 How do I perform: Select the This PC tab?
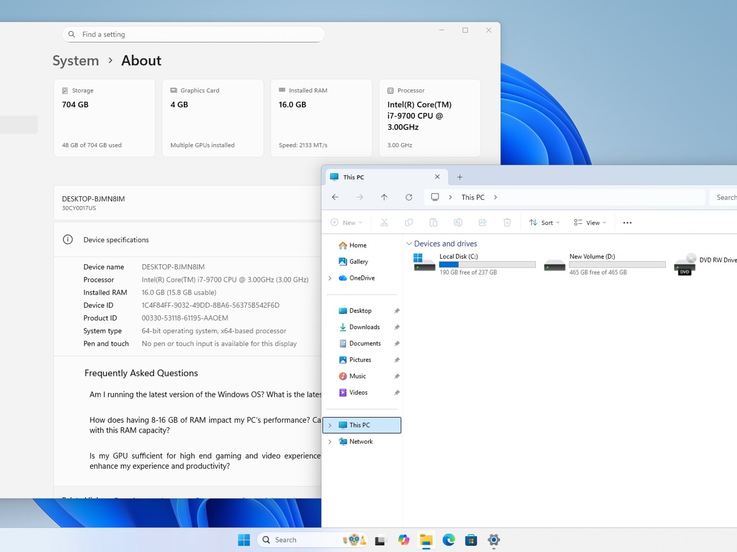[x=386, y=177]
